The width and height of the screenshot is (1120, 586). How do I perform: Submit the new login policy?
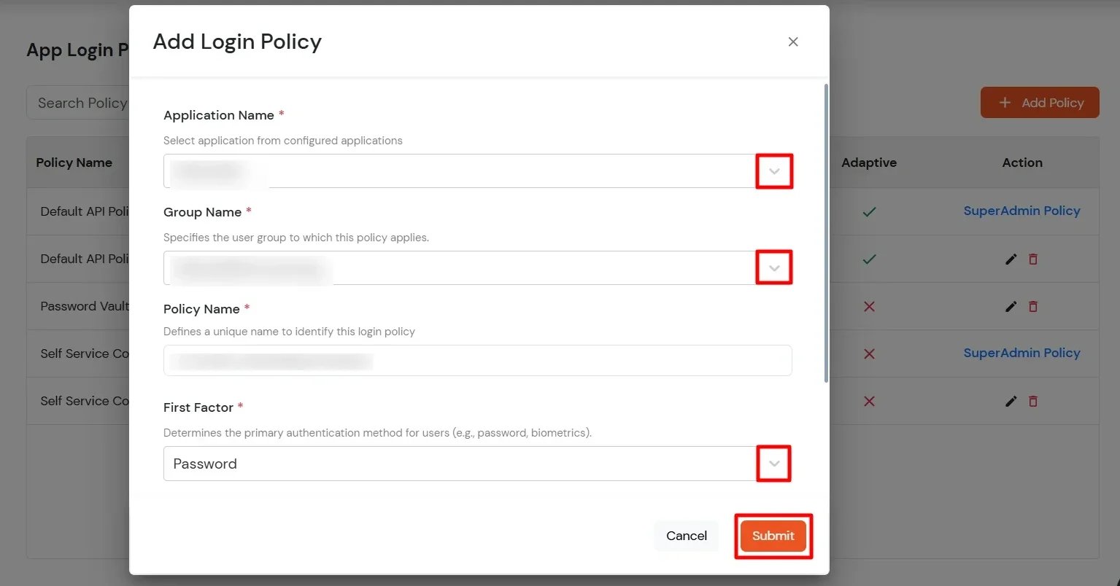[772, 536]
